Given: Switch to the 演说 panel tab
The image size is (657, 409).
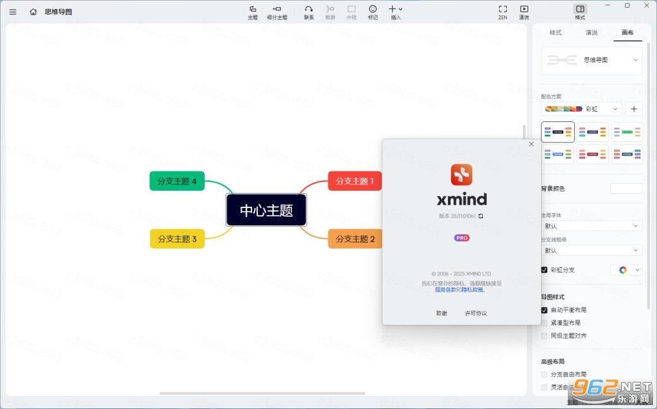Looking at the screenshot, I should (592, 33).
